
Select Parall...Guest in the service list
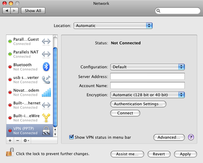(x=30, y=41)
